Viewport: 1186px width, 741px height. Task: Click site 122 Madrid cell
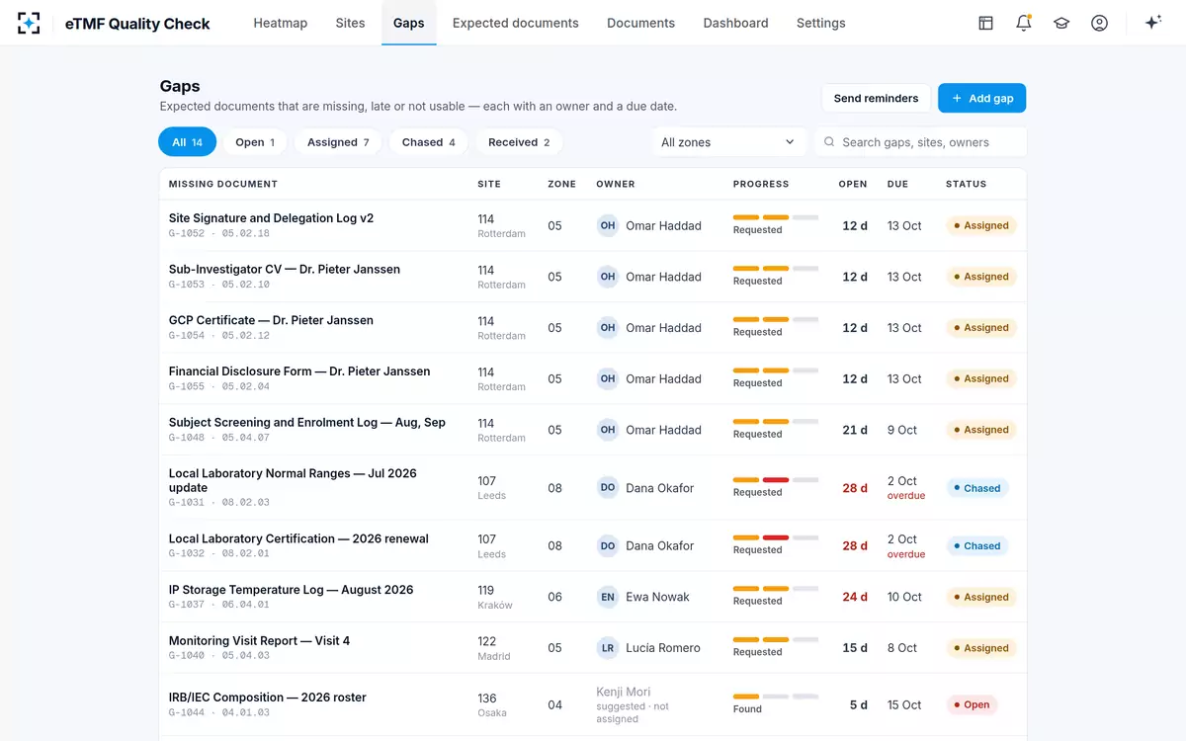coord(494,648)
